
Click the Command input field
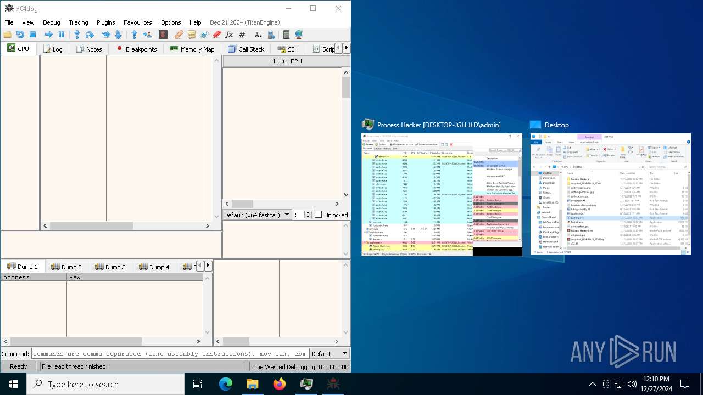tap(170, 354)
